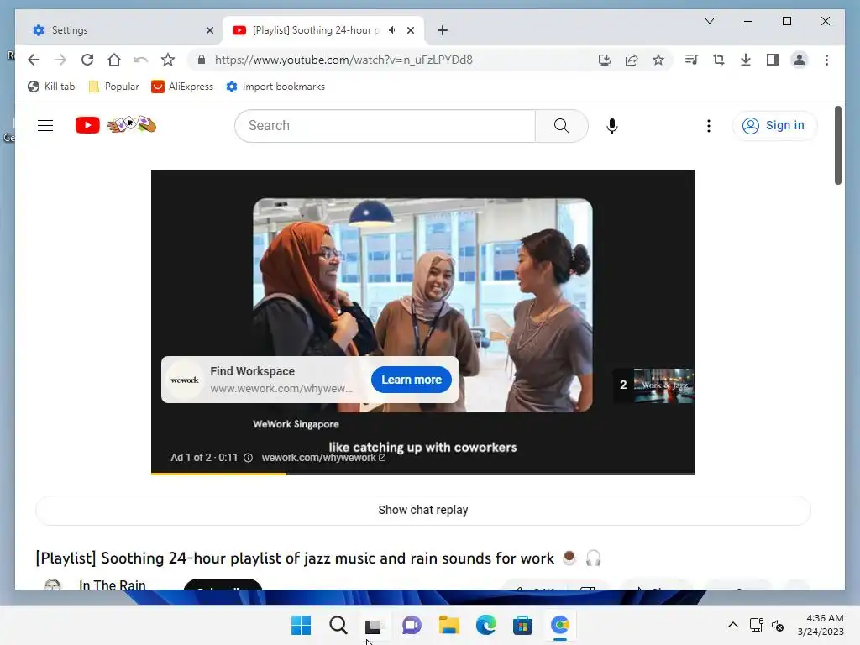Viewport: 860px width, 645px height.
Task: Open the In The Rain channel name
Action: [x=113, y=585]
